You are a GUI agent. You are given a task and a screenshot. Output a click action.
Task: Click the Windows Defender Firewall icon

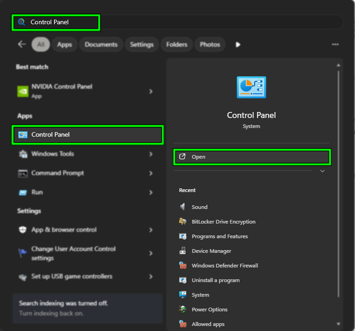click(x=183, y=266)
